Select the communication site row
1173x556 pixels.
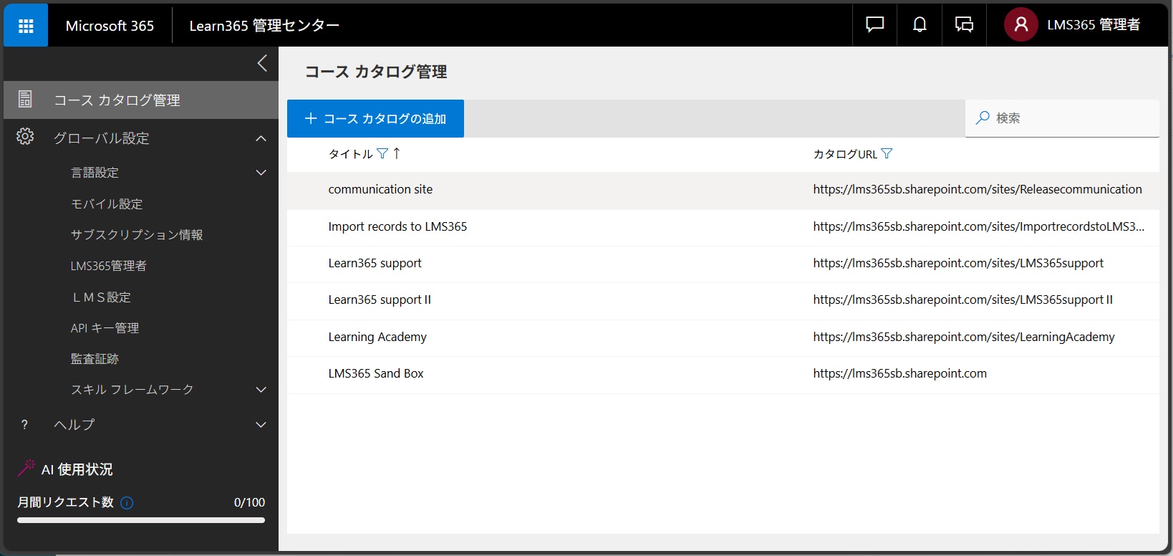(x=723, y=191)
